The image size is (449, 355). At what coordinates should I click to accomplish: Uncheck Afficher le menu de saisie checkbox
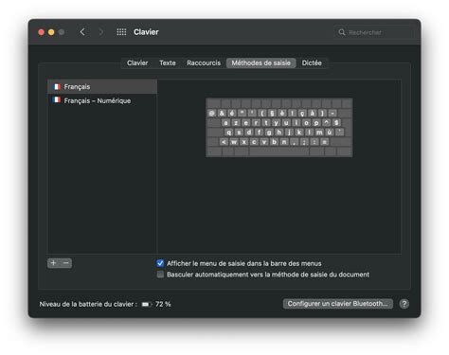pyautogui.click(x=160, y=263)
